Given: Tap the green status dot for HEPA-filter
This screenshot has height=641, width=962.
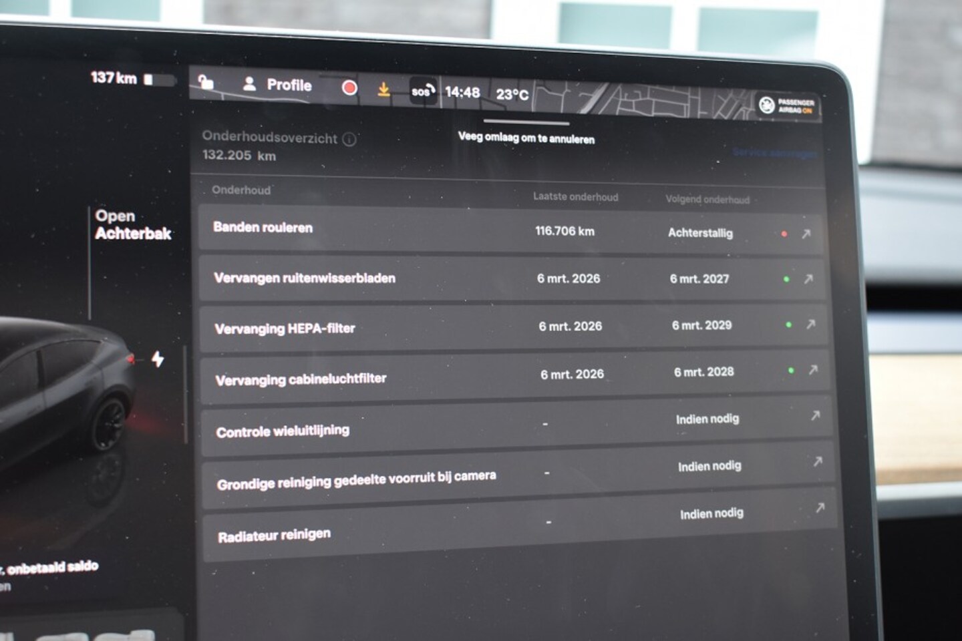Looking at the screenshot, I should pos(789,325).
